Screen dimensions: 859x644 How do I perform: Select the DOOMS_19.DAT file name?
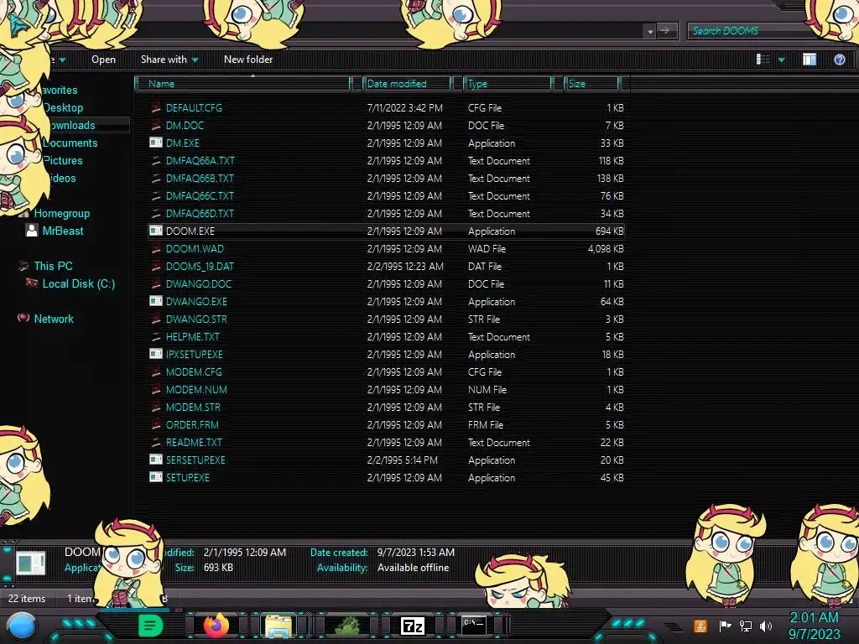coord(200,266)
